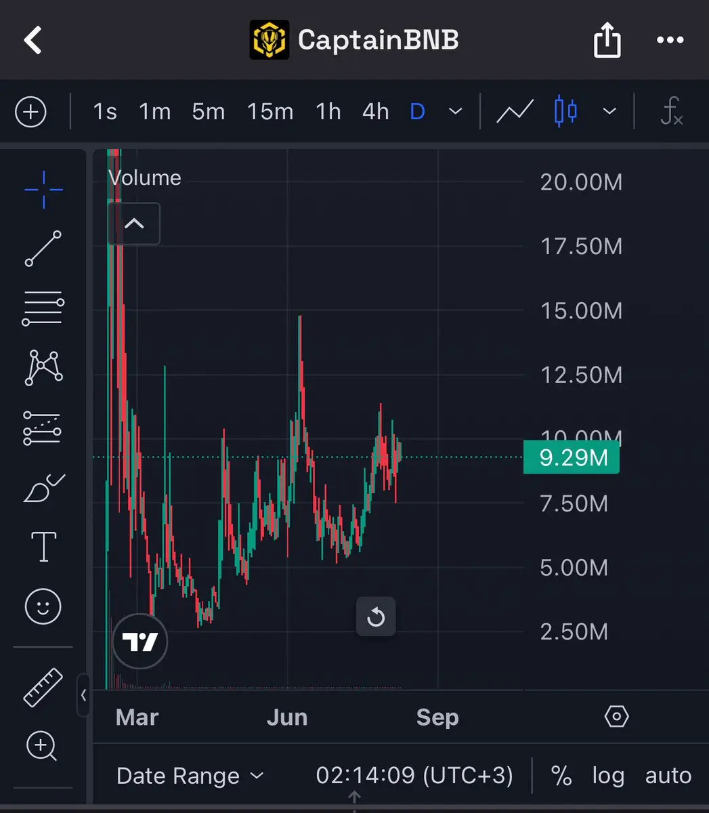
Task: Tap the 15.00M price axis label
Action: click(x=581, y=311)
